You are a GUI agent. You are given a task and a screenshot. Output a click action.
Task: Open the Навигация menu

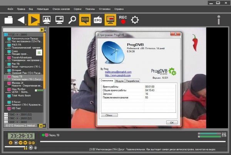click(43, 9)
